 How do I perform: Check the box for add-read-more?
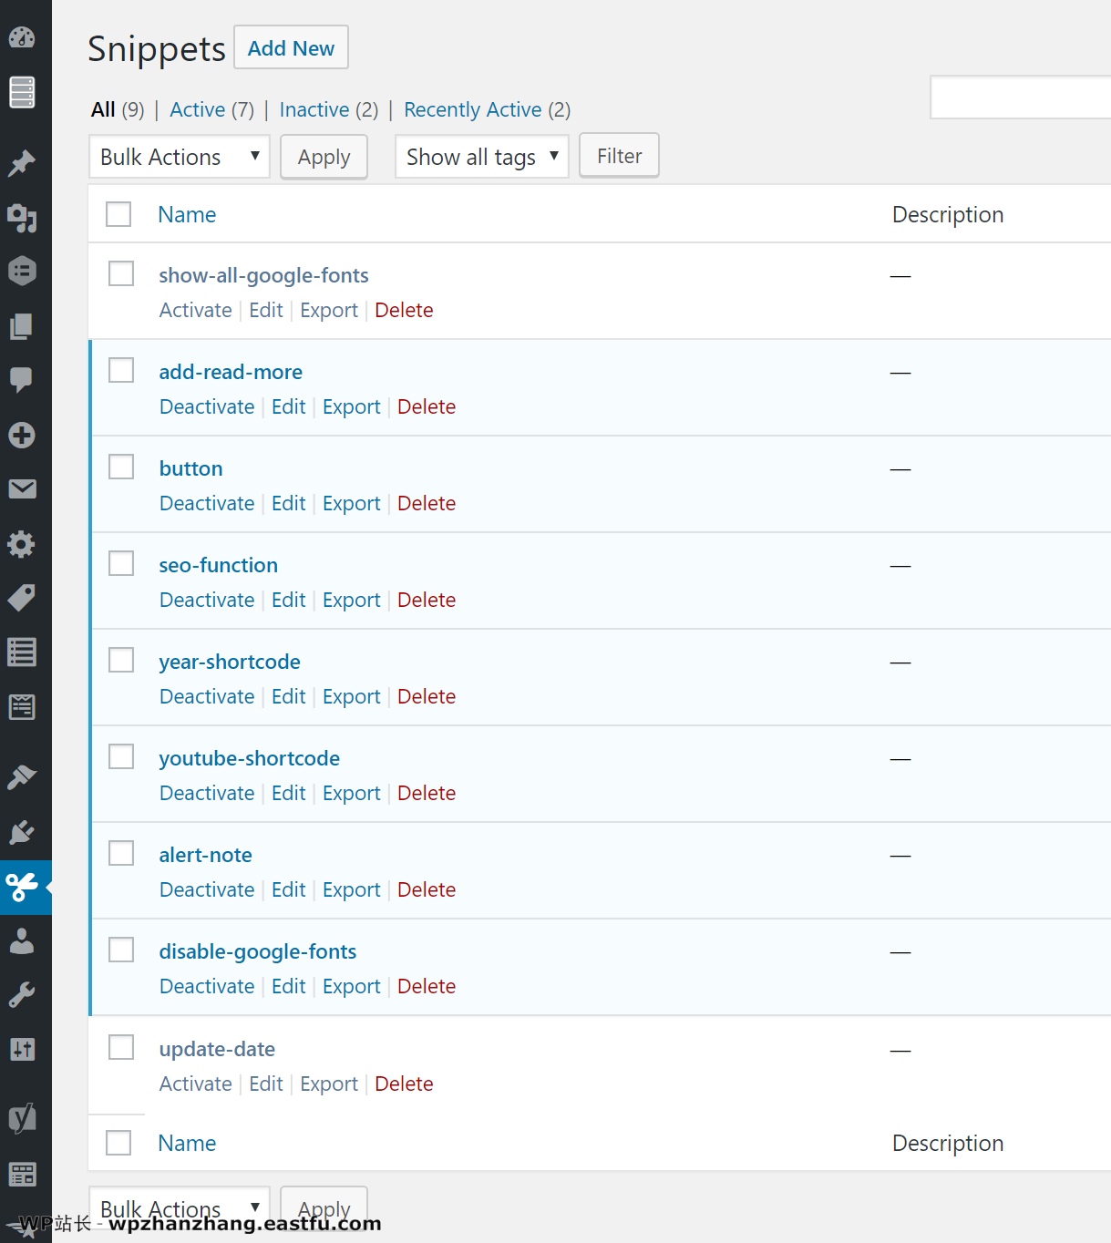[x=121, y=370]
